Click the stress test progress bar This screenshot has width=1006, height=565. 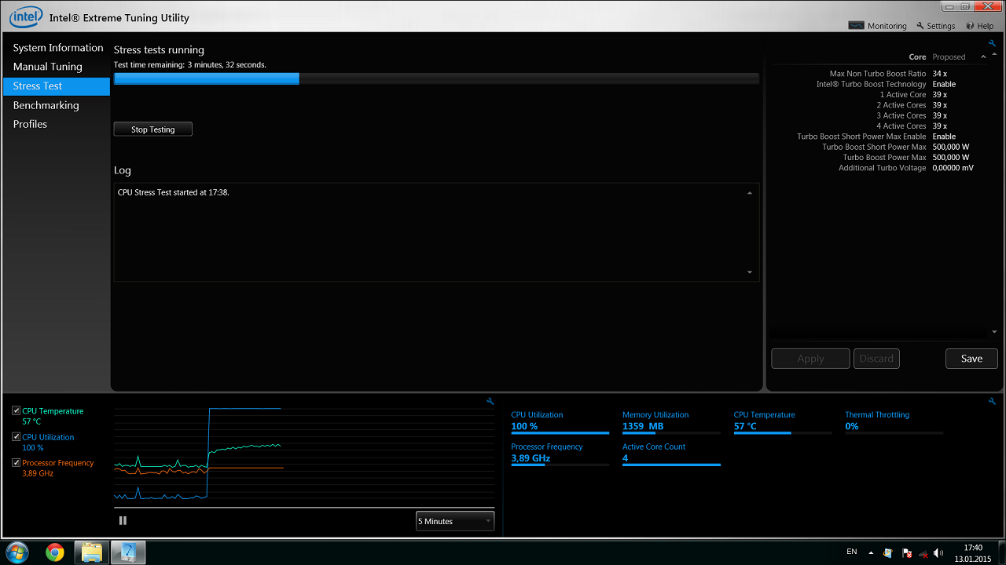[436, 78]
